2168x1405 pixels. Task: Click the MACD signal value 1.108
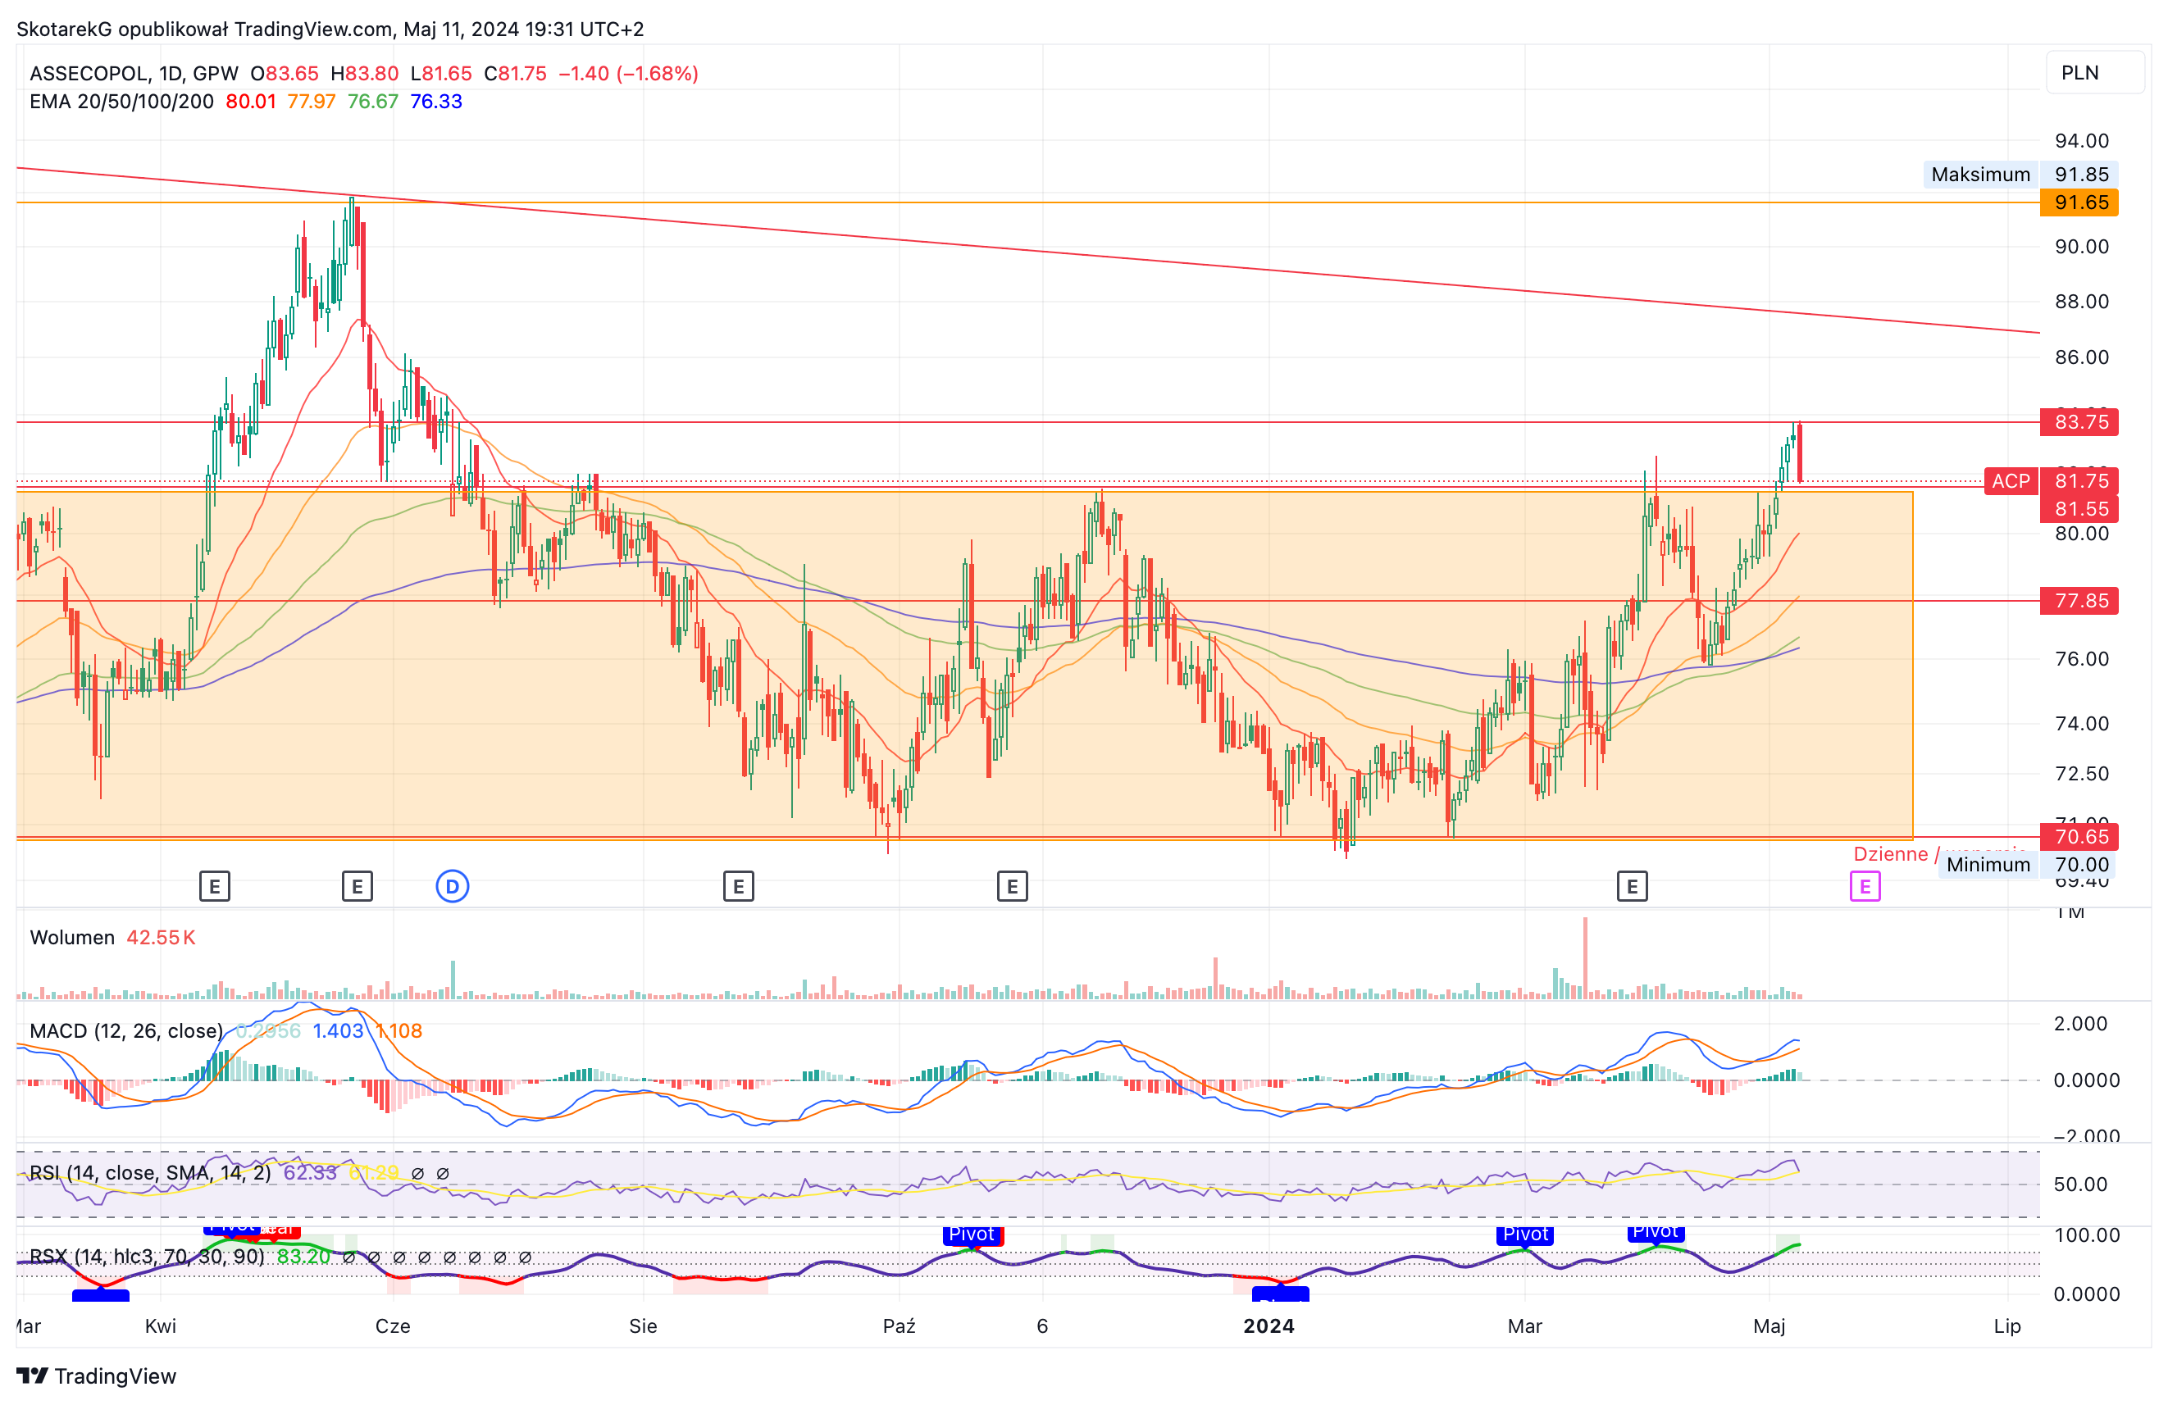coord(399,1030)
